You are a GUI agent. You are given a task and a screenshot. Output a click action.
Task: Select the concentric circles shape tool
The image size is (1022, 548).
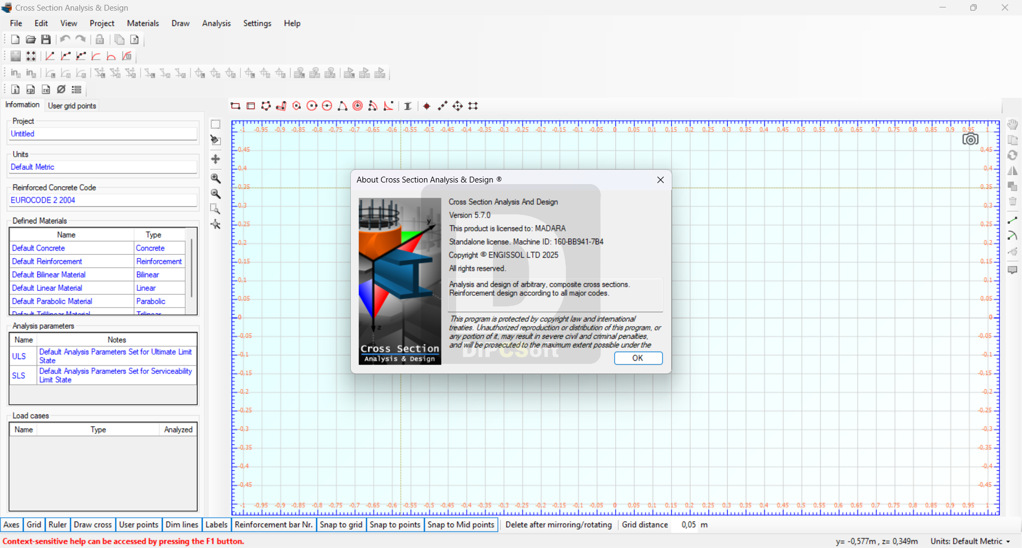(358, 106)
